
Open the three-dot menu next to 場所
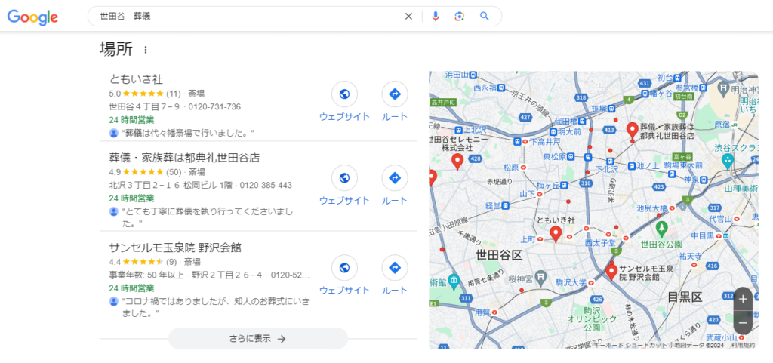[x=145, y=50]
